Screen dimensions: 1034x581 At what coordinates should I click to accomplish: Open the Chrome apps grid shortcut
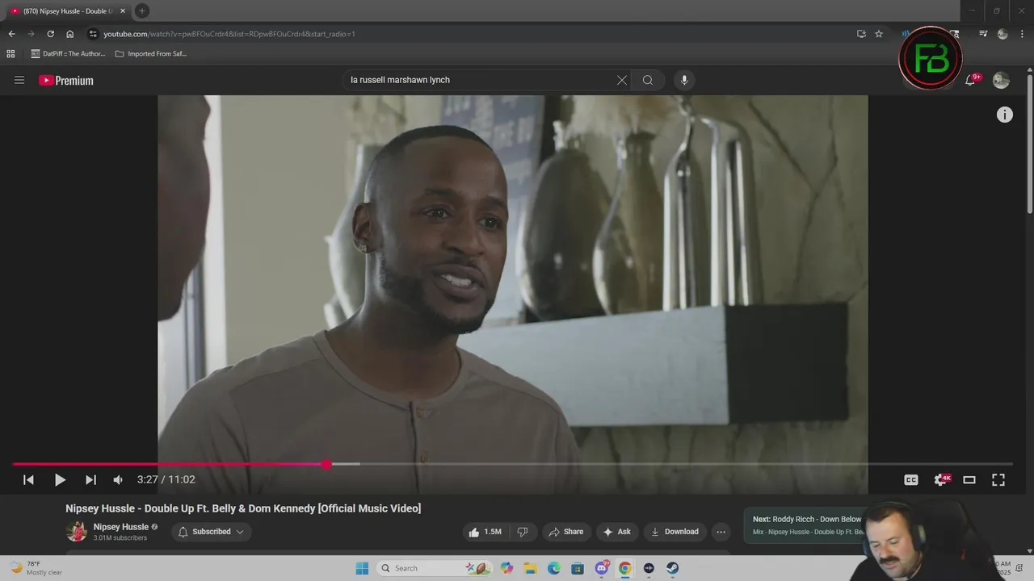click(11, 54)
